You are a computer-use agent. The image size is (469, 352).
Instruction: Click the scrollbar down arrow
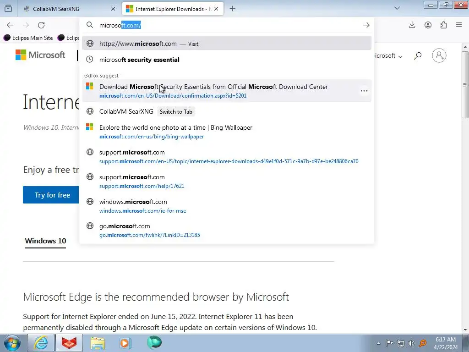(465, 330)
